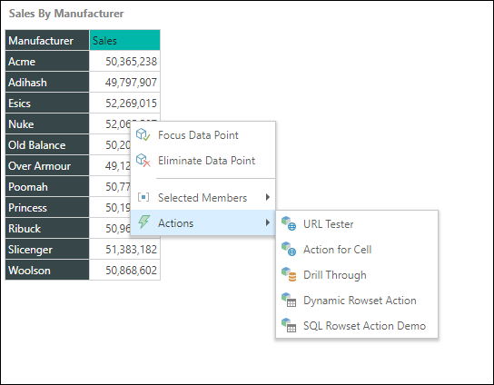The height and width of the screenshot is (385, 494).
Task: Select the Actions menu entry
Action: (x=203, y=222)
